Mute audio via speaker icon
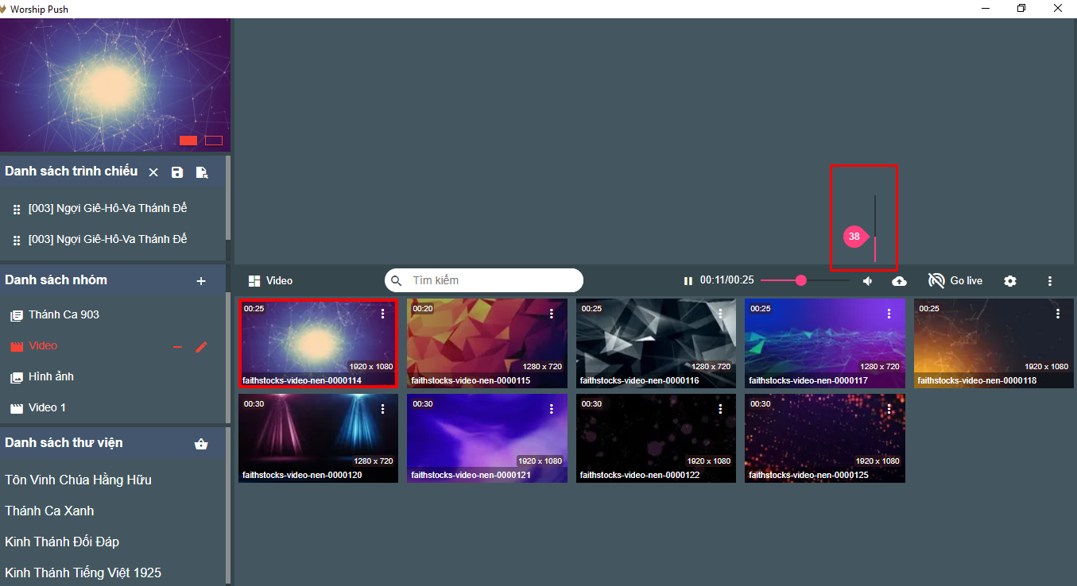1077x586 pixels. [868, 281]
